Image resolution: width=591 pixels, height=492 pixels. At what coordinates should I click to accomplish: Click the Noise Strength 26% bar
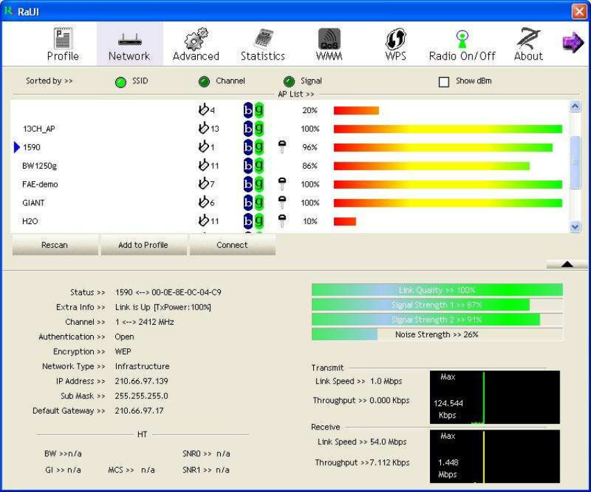tap(438, 334)
